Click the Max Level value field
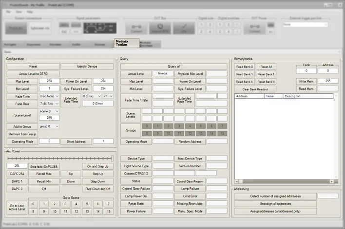This screenshot has width=345, height=229. click(x=49, y=81)
